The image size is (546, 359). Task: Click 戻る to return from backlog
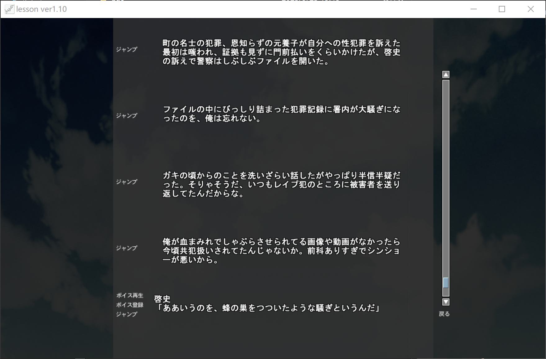click(444, 314)
